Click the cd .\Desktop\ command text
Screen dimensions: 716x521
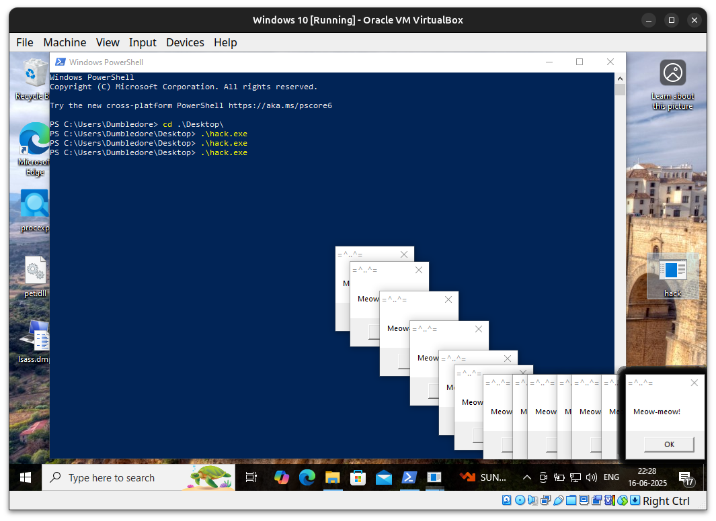pos(193,124)
